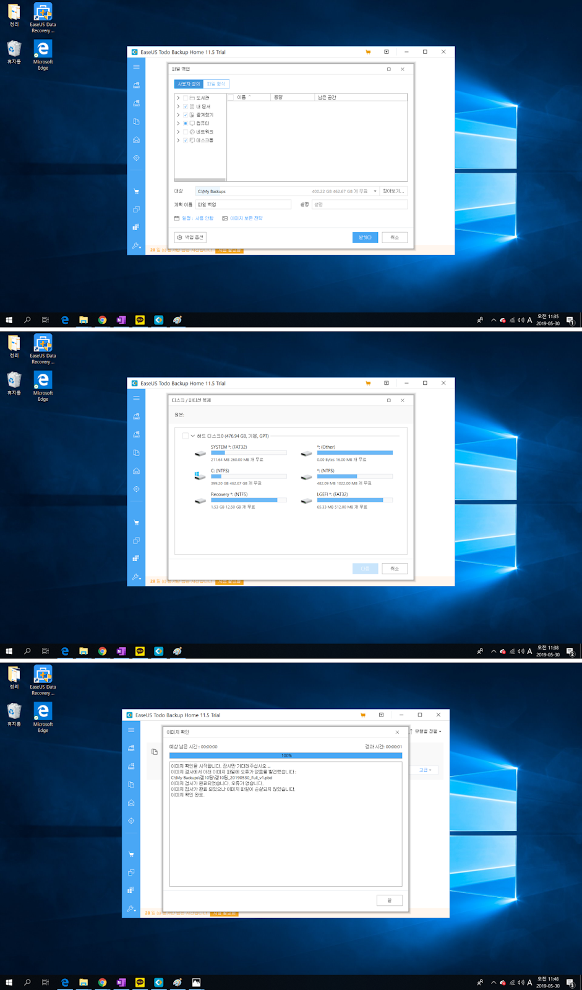Expand the 내 문서 tree node
This screenshot has width=582, height=990.
pos(178,106)
